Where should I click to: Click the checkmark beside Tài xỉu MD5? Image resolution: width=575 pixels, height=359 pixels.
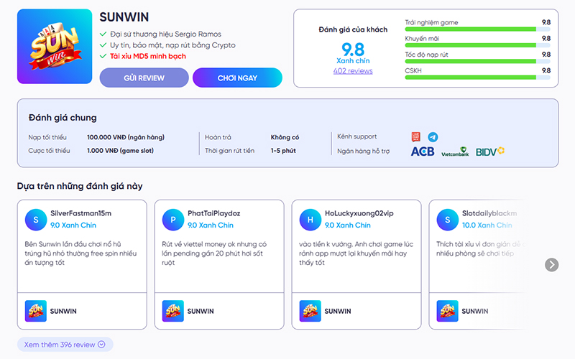click(103, 56)
